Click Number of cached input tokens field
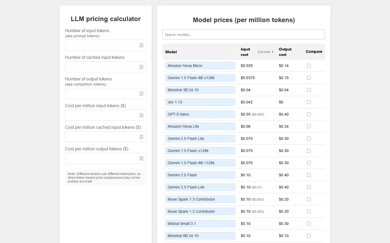Screen dimensions: 390x243 (106, 67)
